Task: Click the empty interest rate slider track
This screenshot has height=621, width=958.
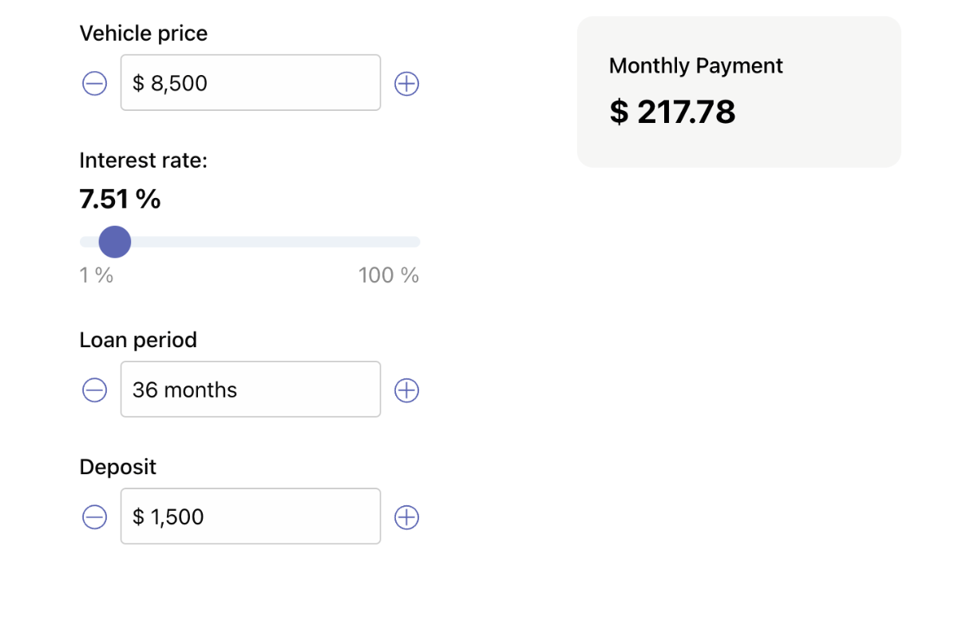Action: click(x=275, y=242)
